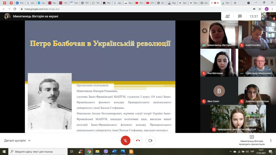The image size is (276, 155).
Task: Unmute the microphone in the call
Action: coord(125,140)
